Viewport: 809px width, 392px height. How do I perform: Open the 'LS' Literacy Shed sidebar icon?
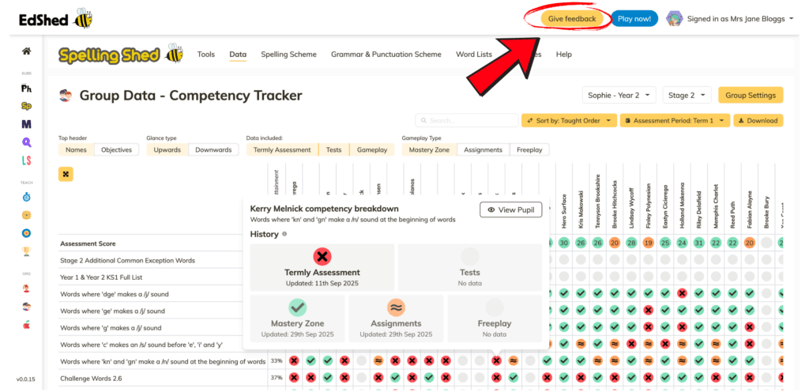click(26, 160)
